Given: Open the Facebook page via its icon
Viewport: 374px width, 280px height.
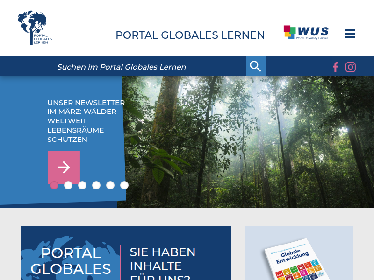Looking at the screenshot, I should pos(335,67).
